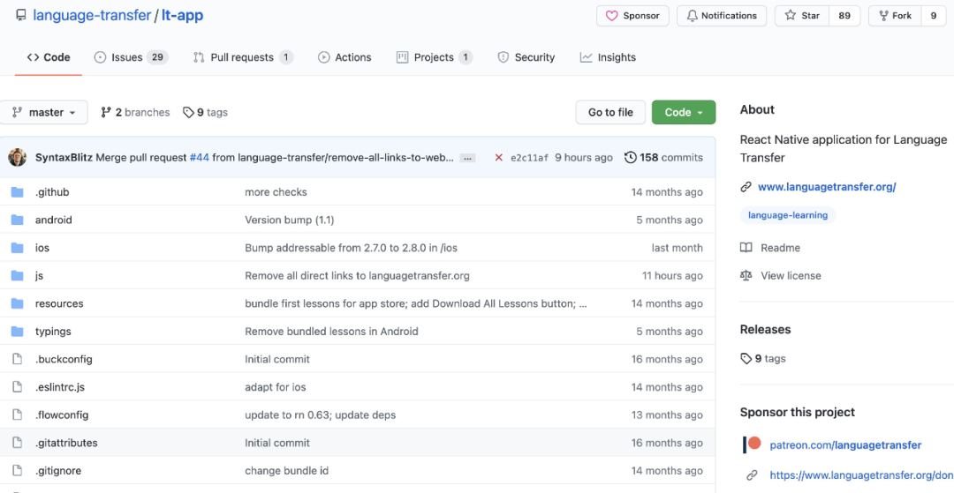Image resolution: width=954 pixels, height=493 pixels.
Task: Click the .gitattributes file icon
Action: [17, 444]
